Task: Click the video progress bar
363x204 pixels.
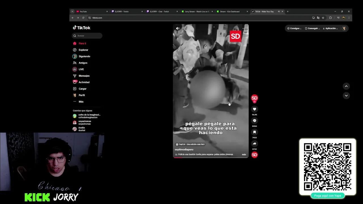Action: tap(211, 157)
